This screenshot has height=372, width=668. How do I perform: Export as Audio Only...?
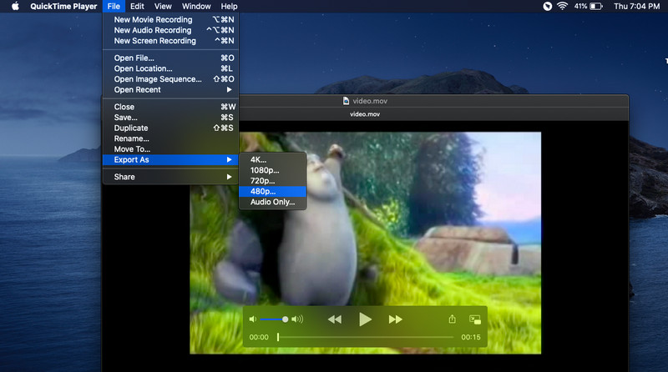point(273,202)
